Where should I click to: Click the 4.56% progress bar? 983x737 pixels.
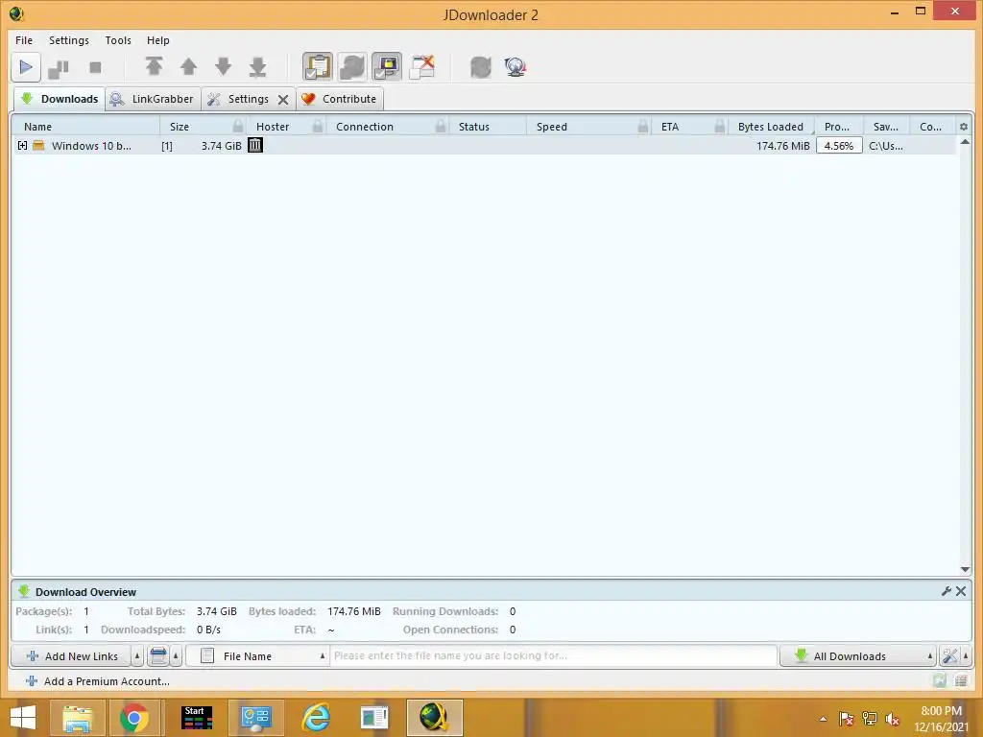[x=839, y=146]
